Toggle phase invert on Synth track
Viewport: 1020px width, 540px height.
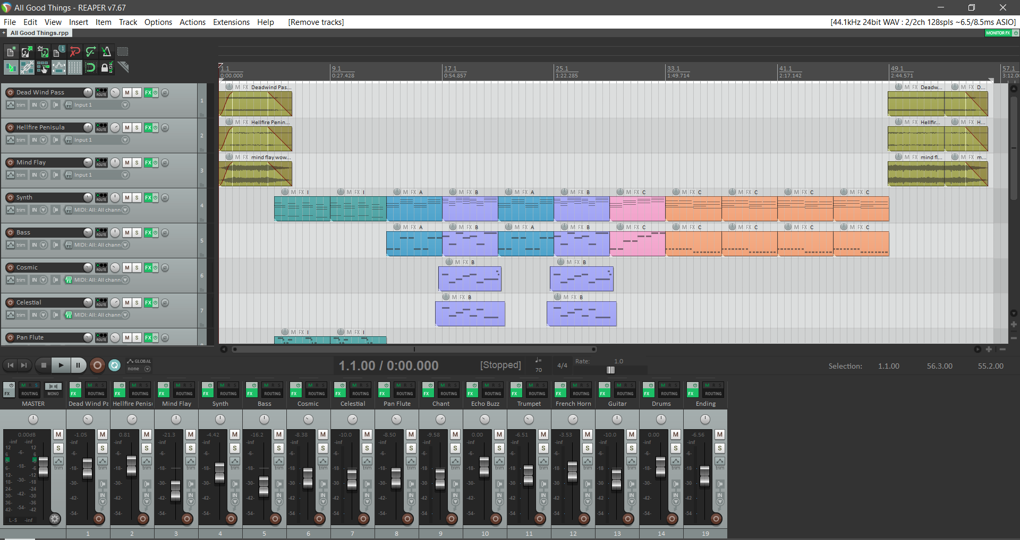click(x=165, y=198)
